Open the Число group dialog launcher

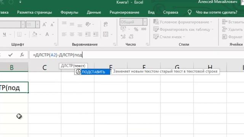147,45
